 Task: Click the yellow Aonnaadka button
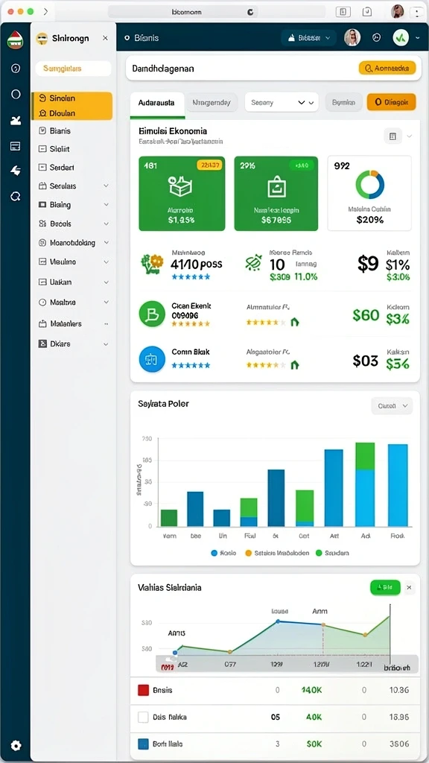point(387,69)
